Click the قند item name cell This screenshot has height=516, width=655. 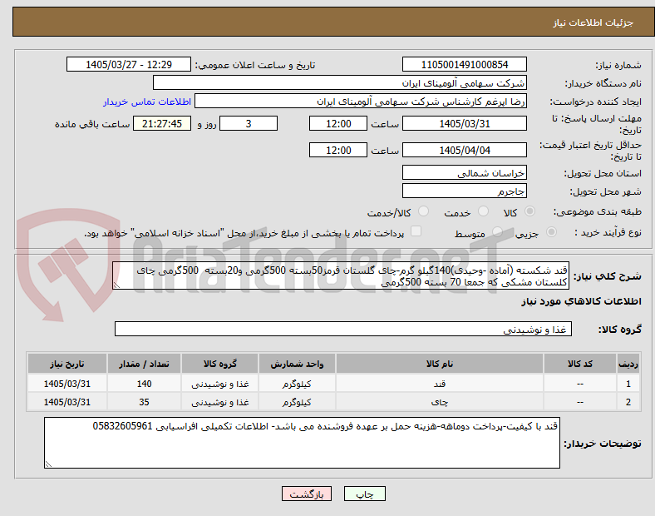[440, 384]
